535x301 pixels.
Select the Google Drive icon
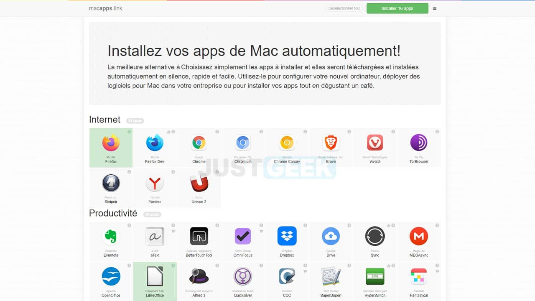pyautogui.click(x=331, y=237)
